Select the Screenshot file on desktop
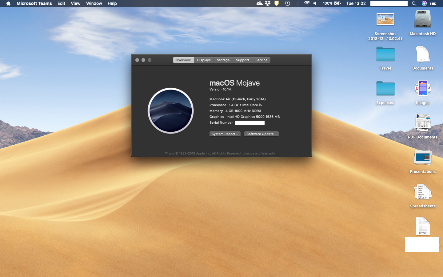Screen dimensions: 443x277 (x=385, y=20)
